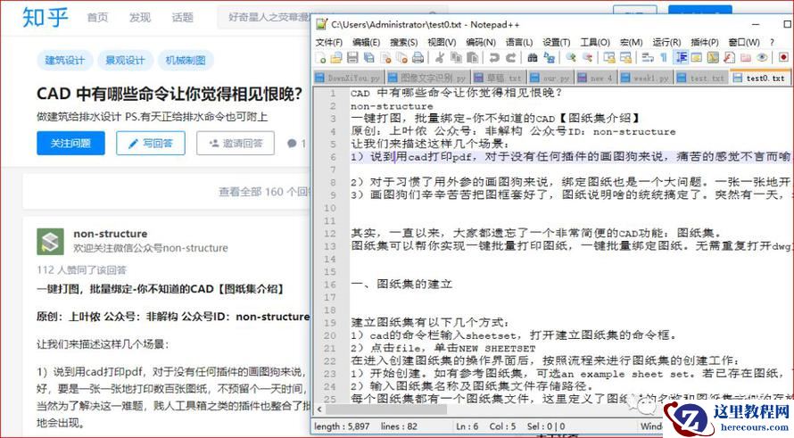Click the Replace icon in toolbar

[x=549, y=58]
